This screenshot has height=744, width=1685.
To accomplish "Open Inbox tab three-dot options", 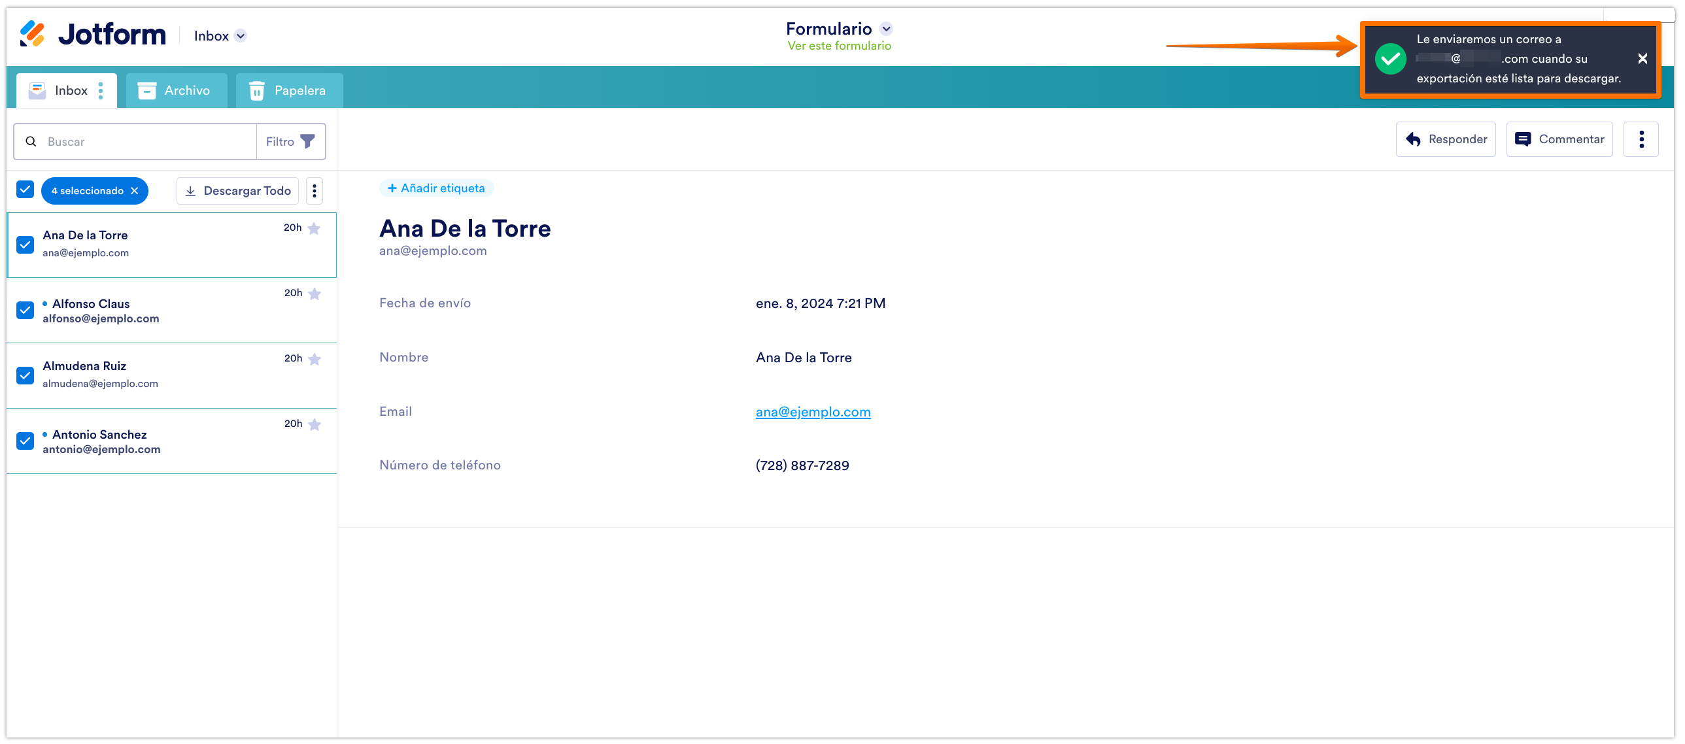I will (101, 90).
